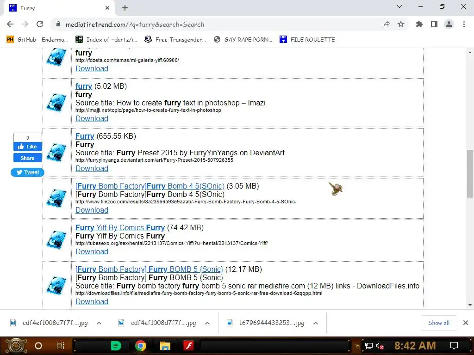Open Cortana circle on taskbar

[38, 346]
